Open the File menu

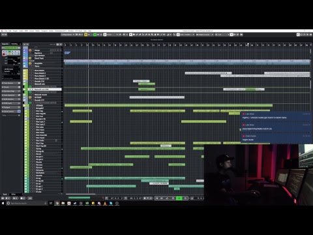click(x=6, y=31)
